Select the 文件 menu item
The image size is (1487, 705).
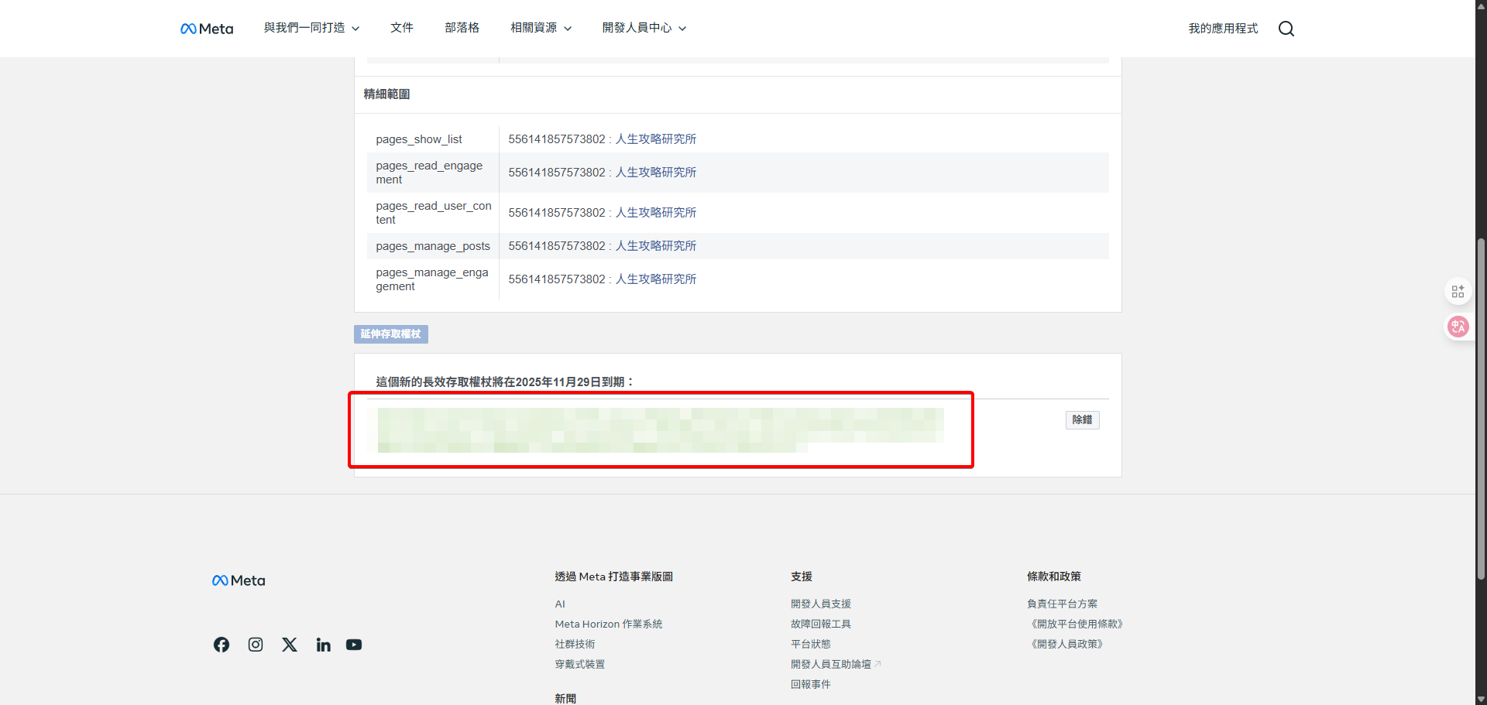(402, 28)
